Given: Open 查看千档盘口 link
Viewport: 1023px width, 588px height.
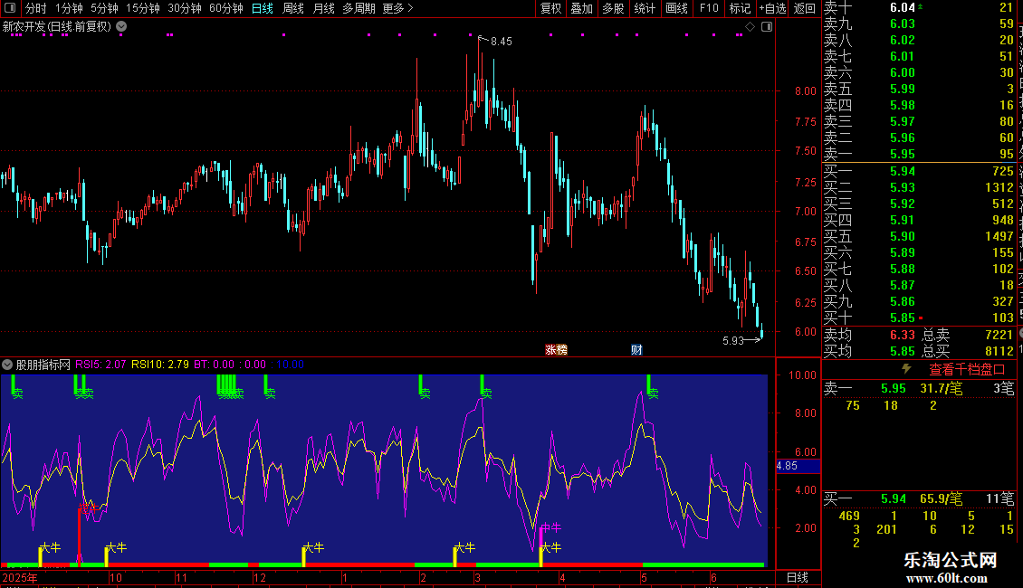Looking at the screenshot, I should (967, 370).
